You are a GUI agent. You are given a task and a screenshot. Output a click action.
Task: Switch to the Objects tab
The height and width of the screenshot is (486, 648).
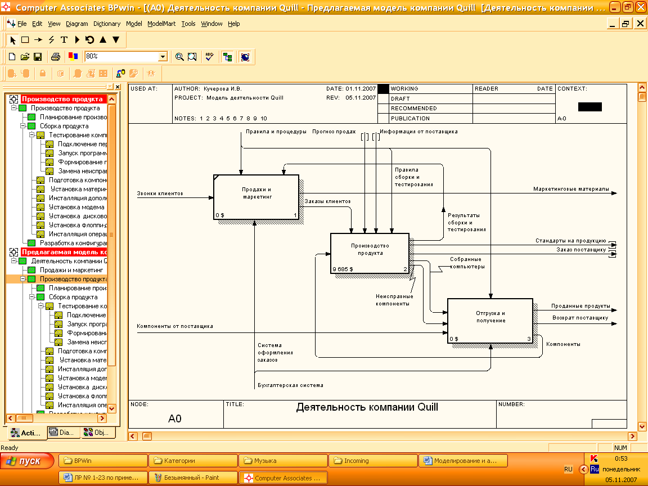coord(97,432)
